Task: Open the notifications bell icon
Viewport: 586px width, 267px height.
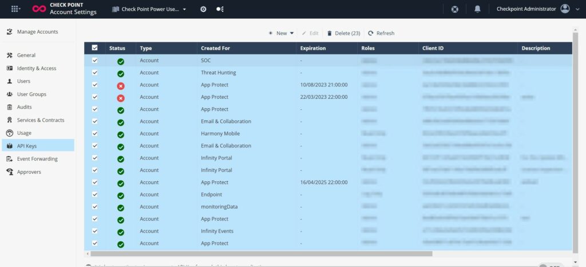Action: click(x=477, y=9)
